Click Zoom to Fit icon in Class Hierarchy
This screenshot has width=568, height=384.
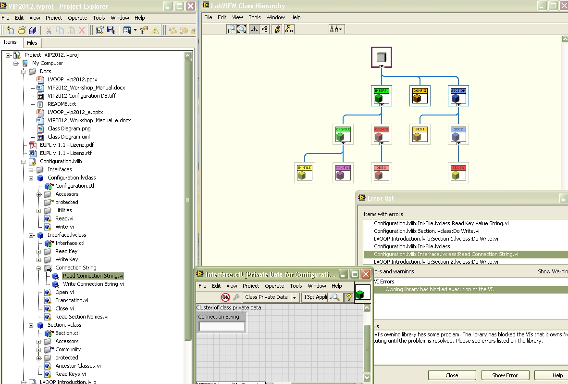242,29
